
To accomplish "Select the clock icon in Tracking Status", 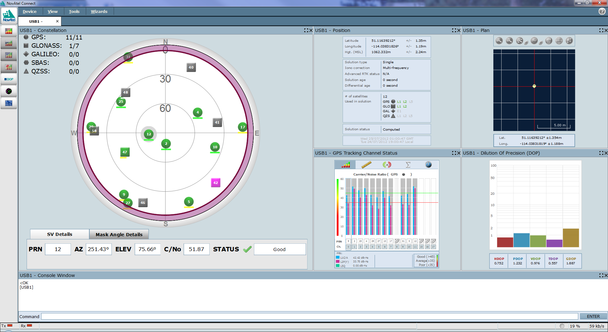I will coord(428,165).
